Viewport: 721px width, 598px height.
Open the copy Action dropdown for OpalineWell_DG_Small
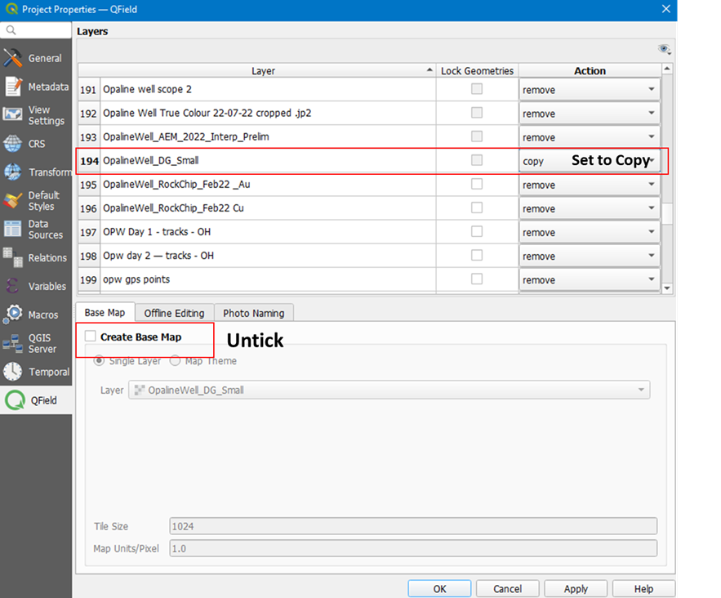[x=590, y=161]
